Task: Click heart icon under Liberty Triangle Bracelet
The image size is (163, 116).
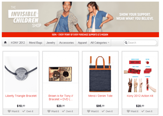Action: click(x=9, y=111)
